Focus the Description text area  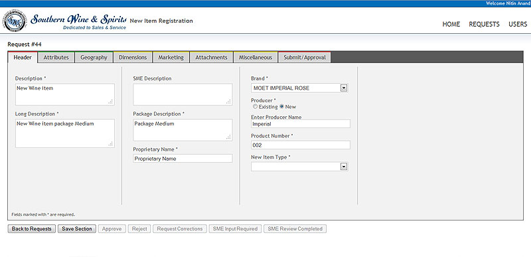(x=64, y=94)
